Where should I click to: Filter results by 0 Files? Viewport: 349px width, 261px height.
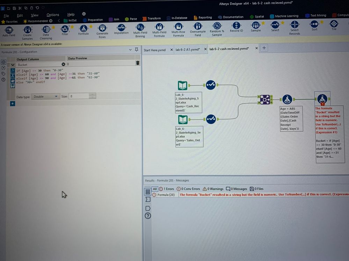pyautogui.click(x=256, y=189)
